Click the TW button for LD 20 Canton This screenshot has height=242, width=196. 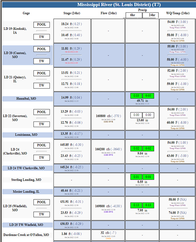[x=42, y=61]
